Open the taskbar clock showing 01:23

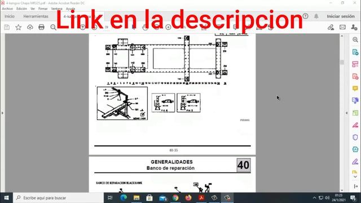[x=338, y=198]
